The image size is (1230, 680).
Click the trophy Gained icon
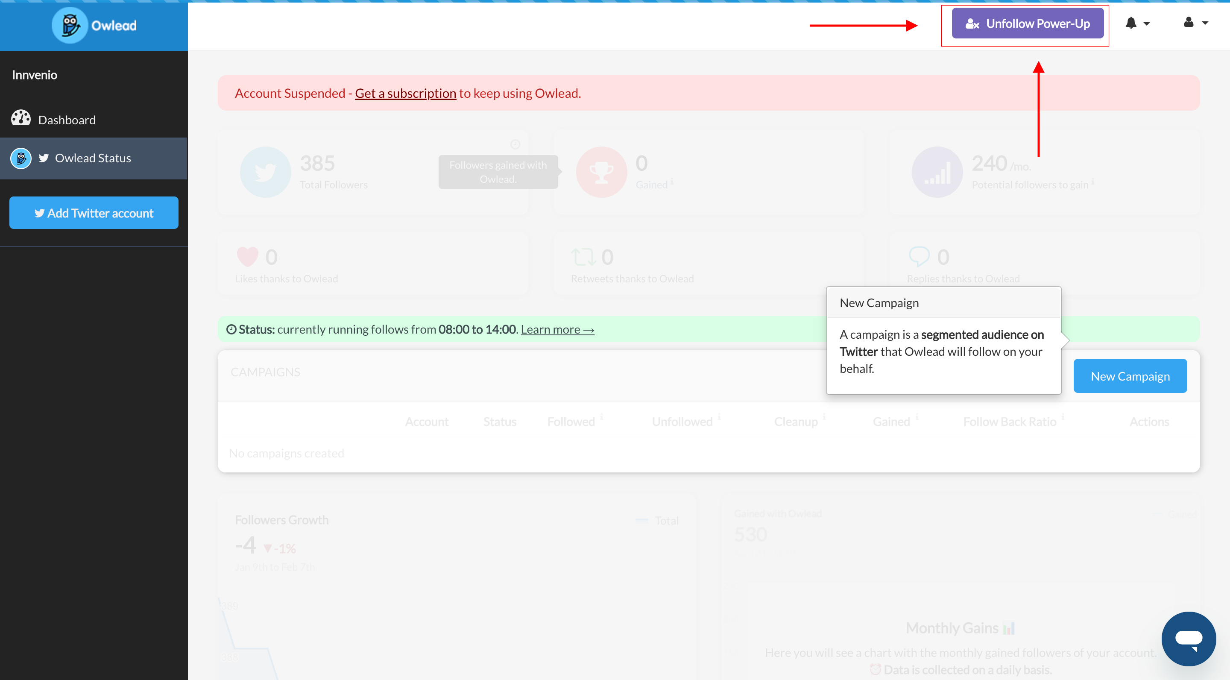click(x=601, y=172)
